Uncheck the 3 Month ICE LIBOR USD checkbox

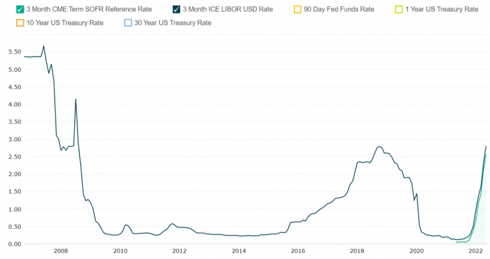point(176,10)
